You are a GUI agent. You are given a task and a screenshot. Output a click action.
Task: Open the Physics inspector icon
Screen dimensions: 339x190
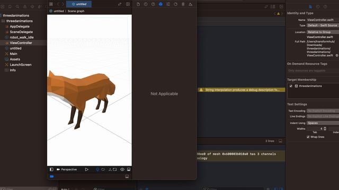coord(183,4)
